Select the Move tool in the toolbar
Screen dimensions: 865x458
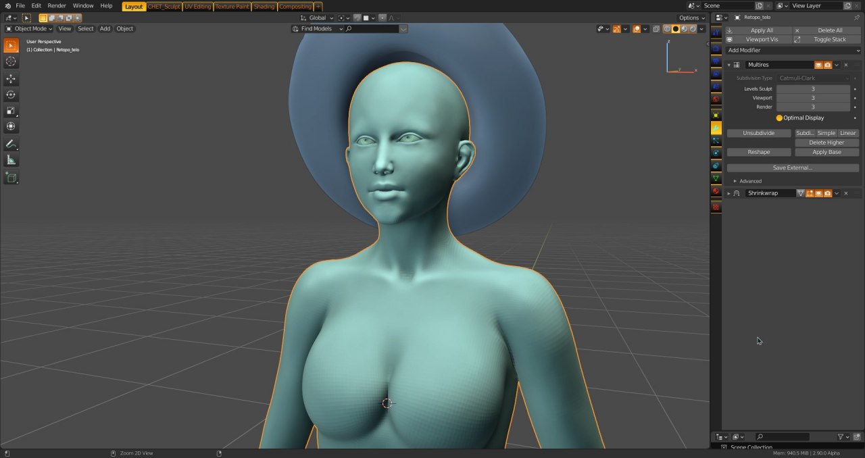[11, 79]
